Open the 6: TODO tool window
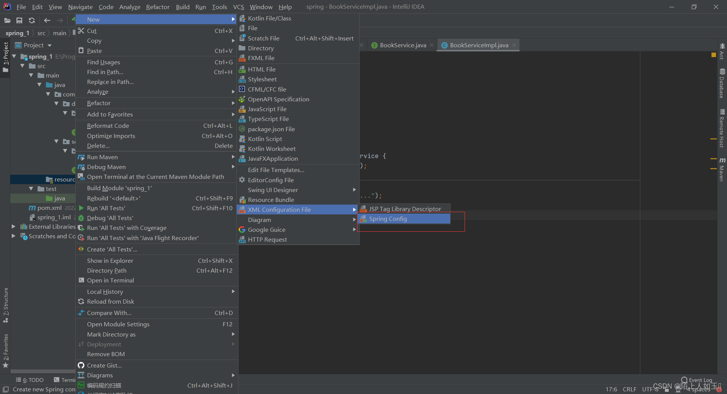 30,380
